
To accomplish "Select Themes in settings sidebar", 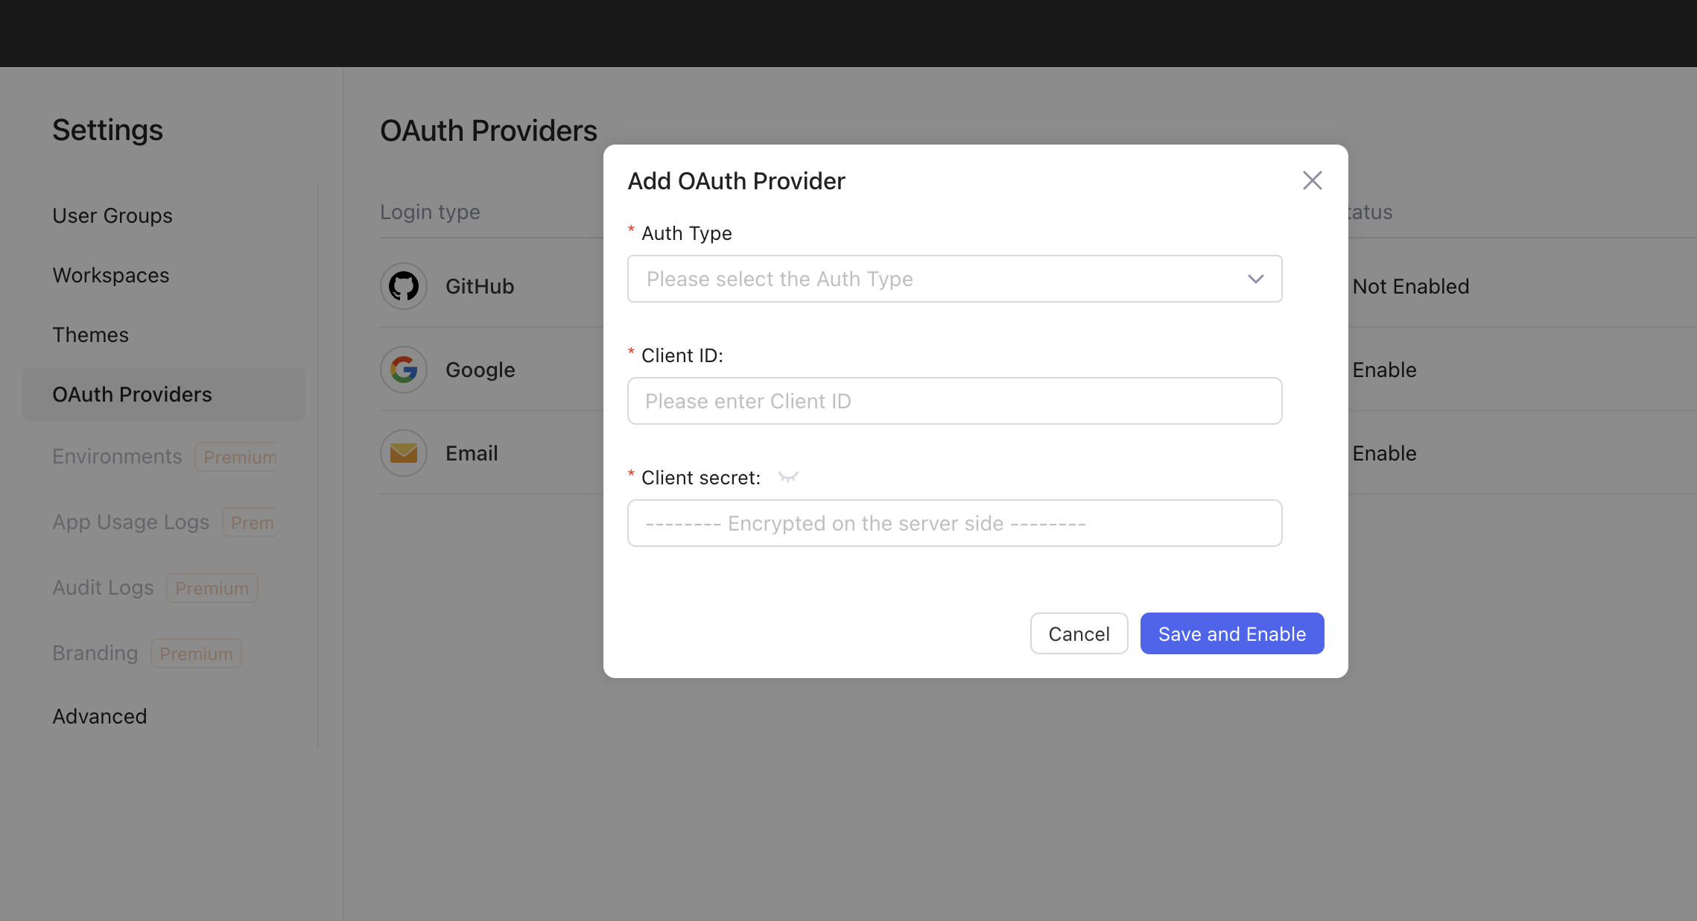I will pyautogui.click(x=91, y=335).
